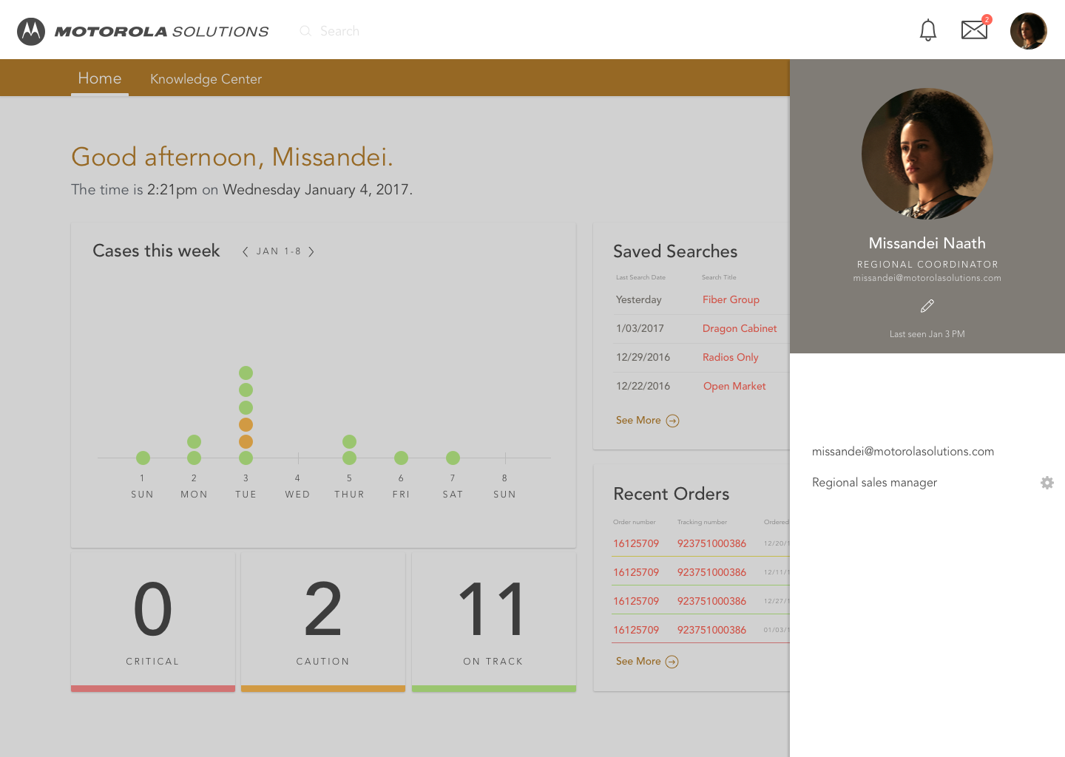The width and height of the screenshot is (1065, 757).
Task: Click 'Regional sales manager' text
Action: coord(874,483)
